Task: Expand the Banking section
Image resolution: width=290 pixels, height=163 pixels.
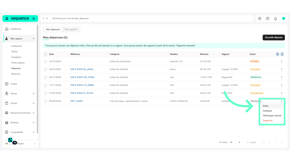Action: [33, 123]
